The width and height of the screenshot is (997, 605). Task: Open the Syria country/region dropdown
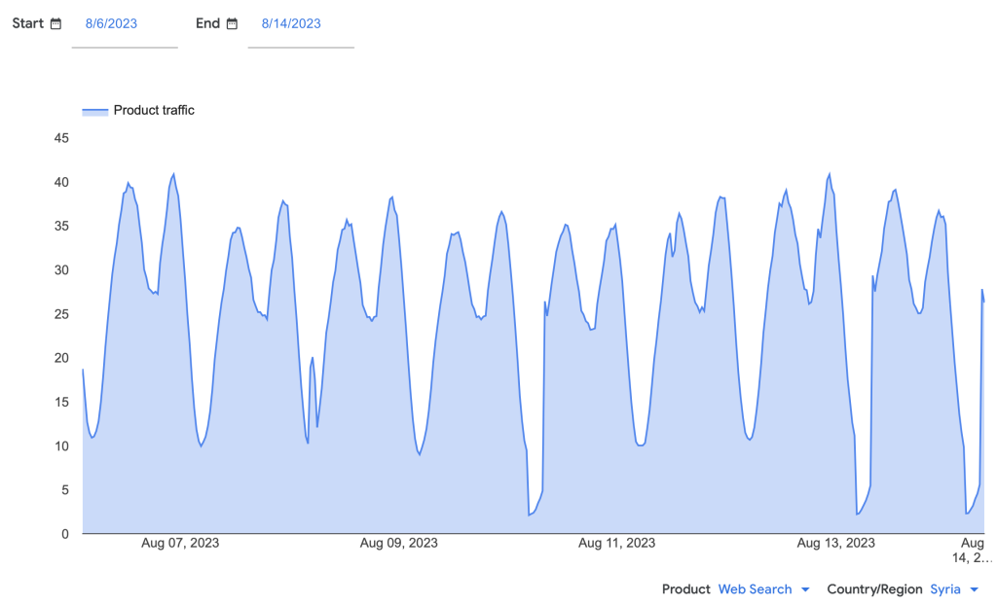[x=944, y=589]
